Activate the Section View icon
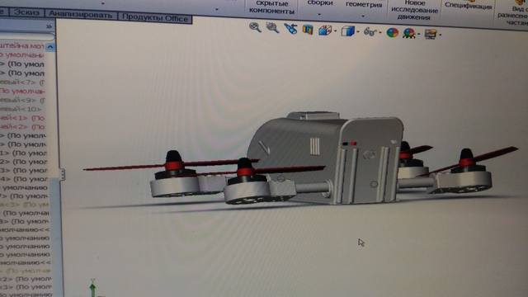 (x=308, y=30)
